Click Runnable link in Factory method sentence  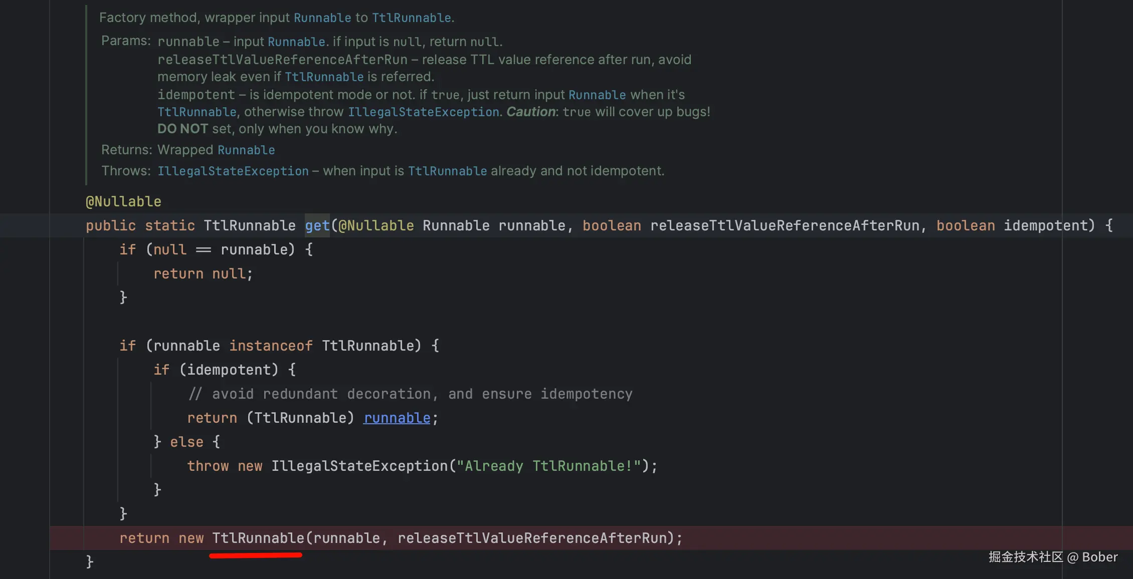(x=322, y=18)
